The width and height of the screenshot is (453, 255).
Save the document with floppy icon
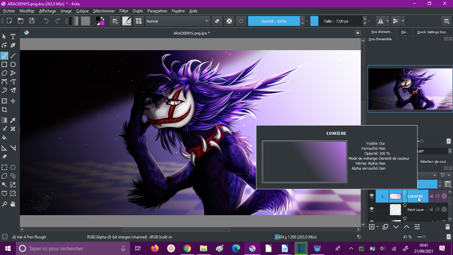tap(32, 21)
